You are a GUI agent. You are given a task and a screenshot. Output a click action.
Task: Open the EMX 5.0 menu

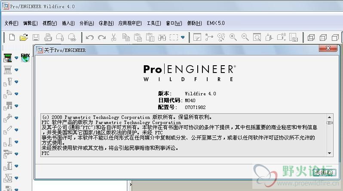tap(216, 23)
